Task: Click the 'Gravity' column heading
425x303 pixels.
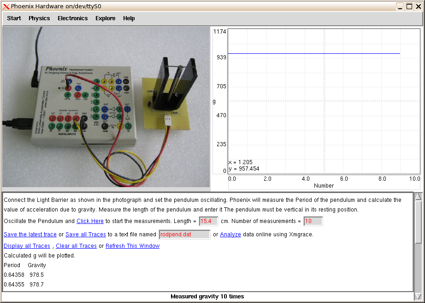Action: click(x=36, y=265)
